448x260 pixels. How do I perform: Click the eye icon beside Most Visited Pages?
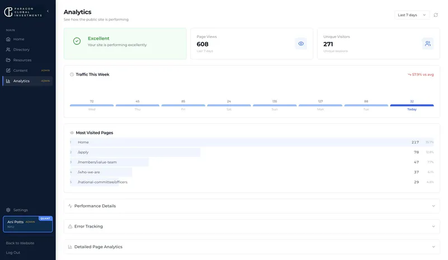pyautogui.click(x=72, y=133)
